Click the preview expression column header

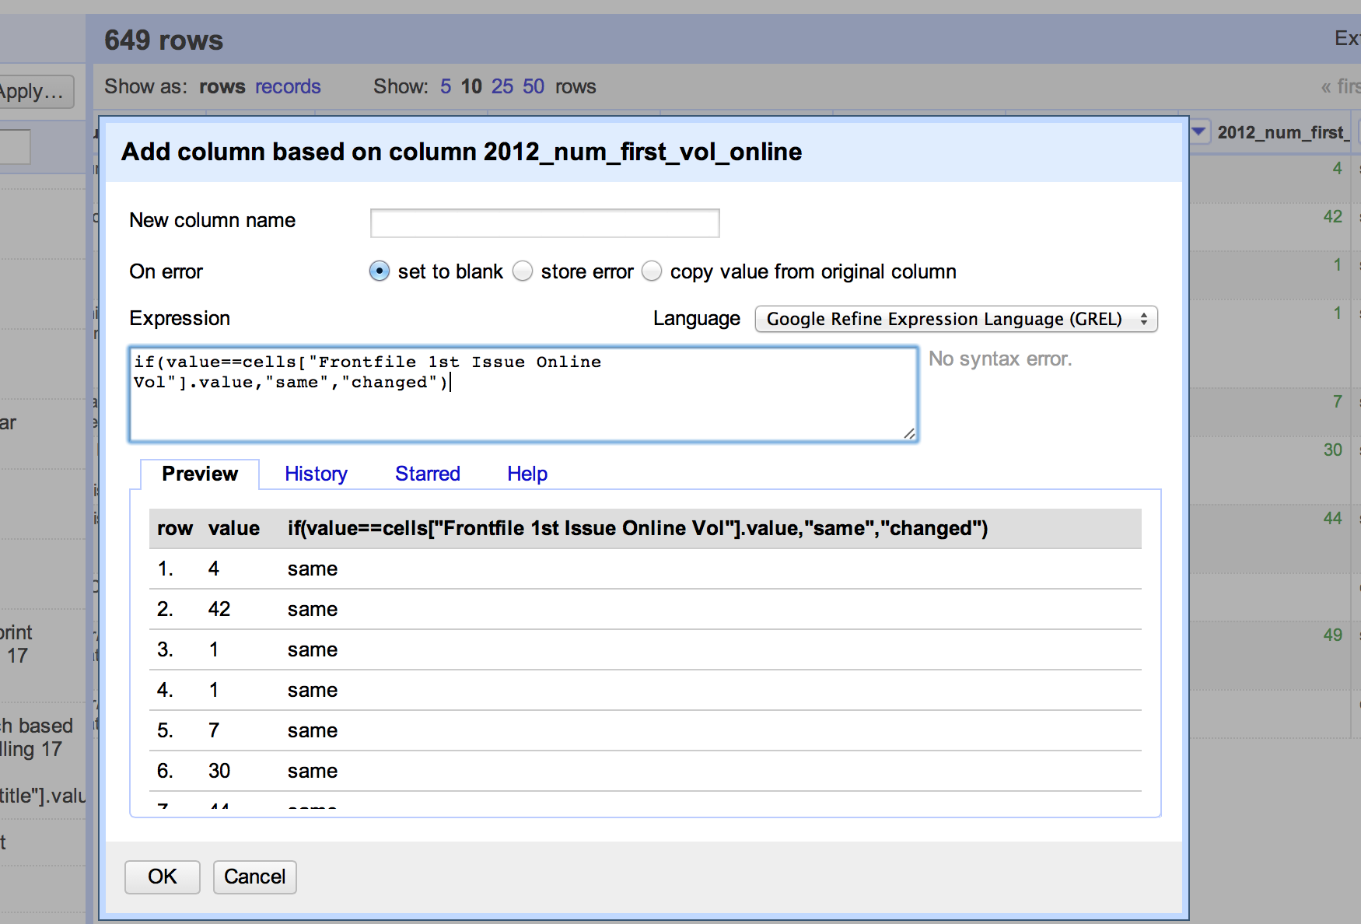[x=638, y=528]
